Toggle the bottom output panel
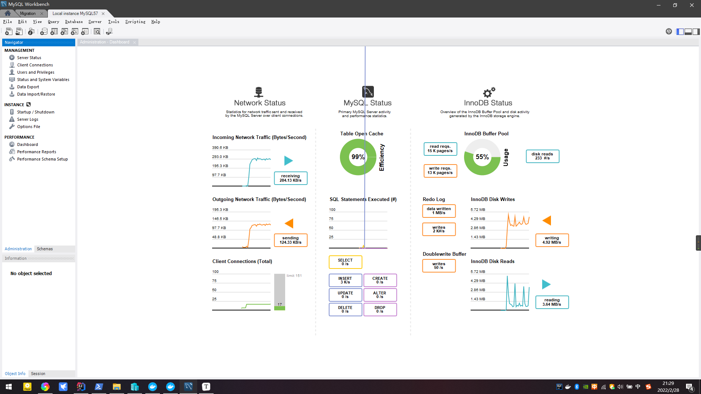This screenshot has height=394, width=701. pyautogui.click(x=688, y=32)
